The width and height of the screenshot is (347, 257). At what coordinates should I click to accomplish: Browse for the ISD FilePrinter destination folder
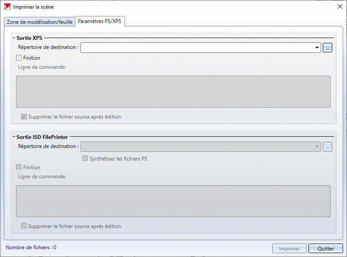tap(328, 147)
